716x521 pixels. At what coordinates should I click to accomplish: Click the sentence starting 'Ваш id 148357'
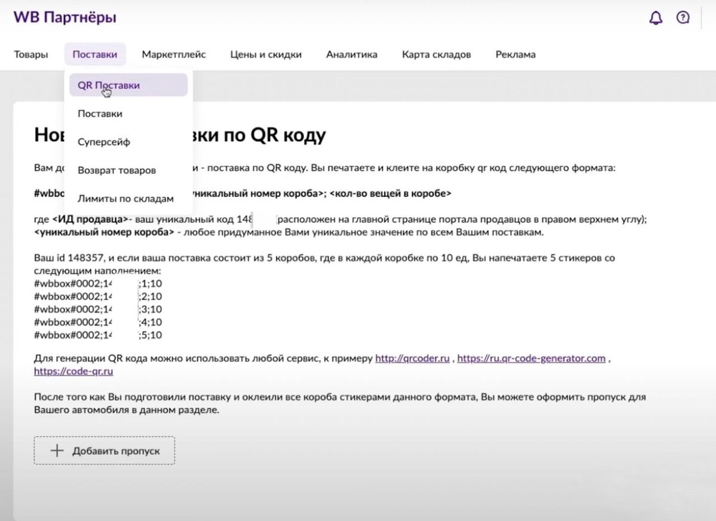click(325, 264)
